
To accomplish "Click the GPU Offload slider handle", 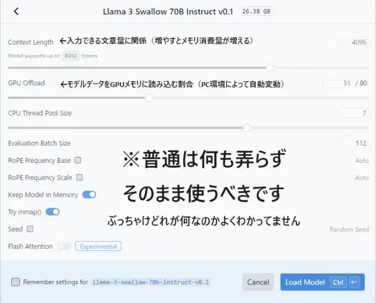I will [x=149, y=98].
